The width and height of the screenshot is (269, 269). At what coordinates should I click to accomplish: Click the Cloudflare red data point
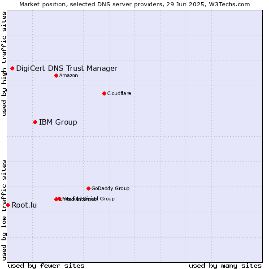pyautogui.click(x=104, y=94)
